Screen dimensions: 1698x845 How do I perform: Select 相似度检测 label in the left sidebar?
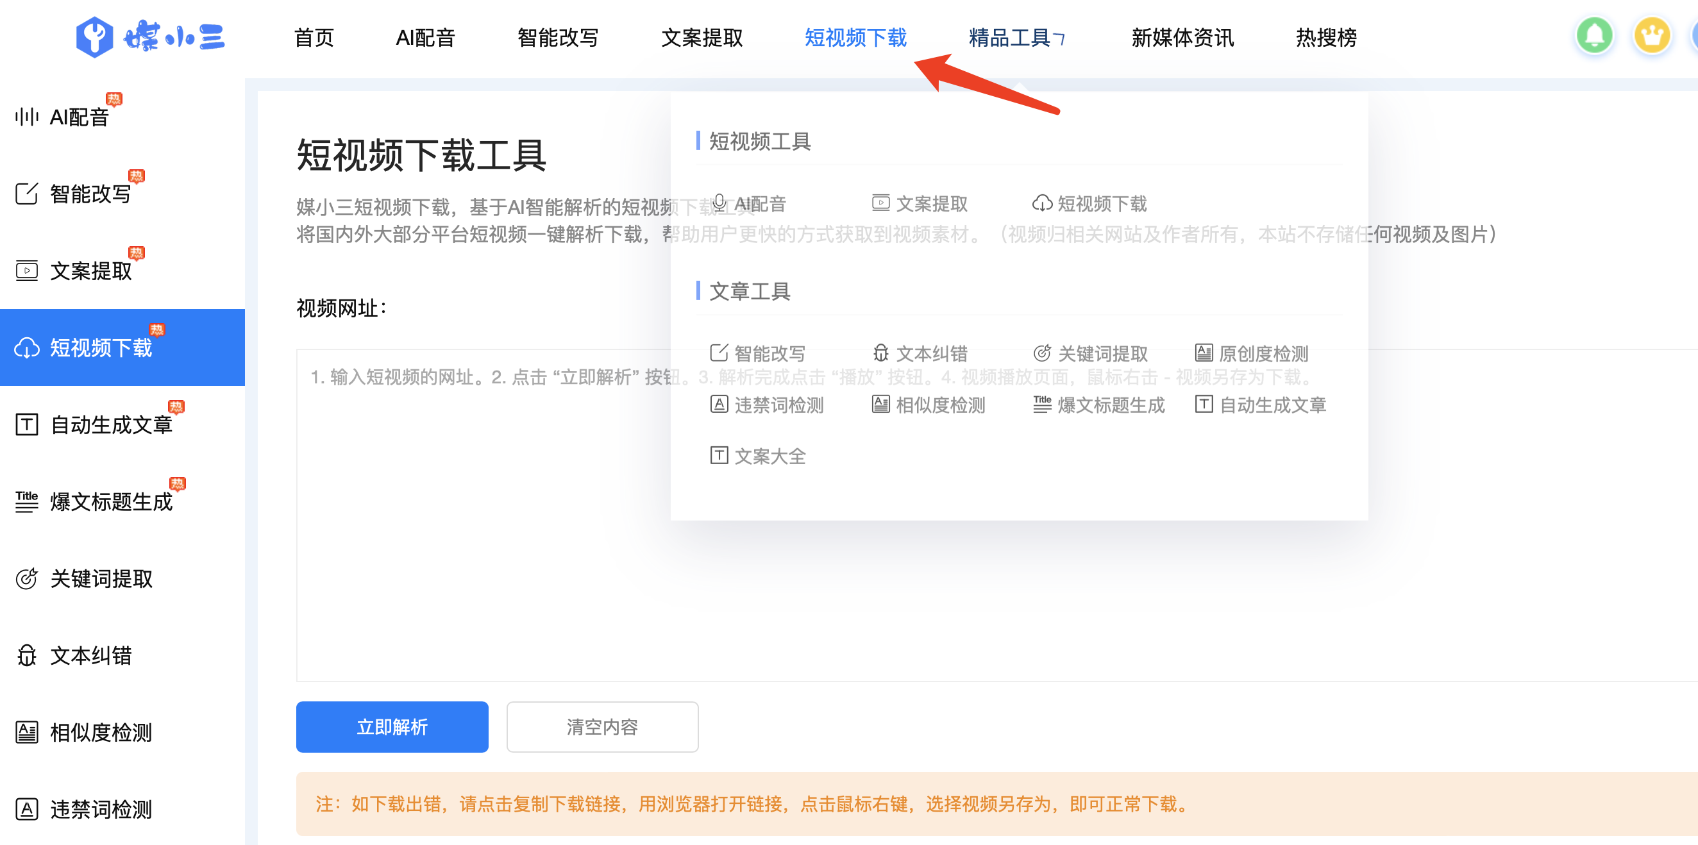101,732
